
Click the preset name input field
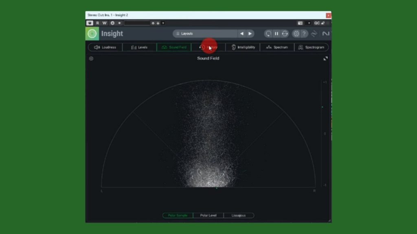pyautogui.click(x=137, y=23)
